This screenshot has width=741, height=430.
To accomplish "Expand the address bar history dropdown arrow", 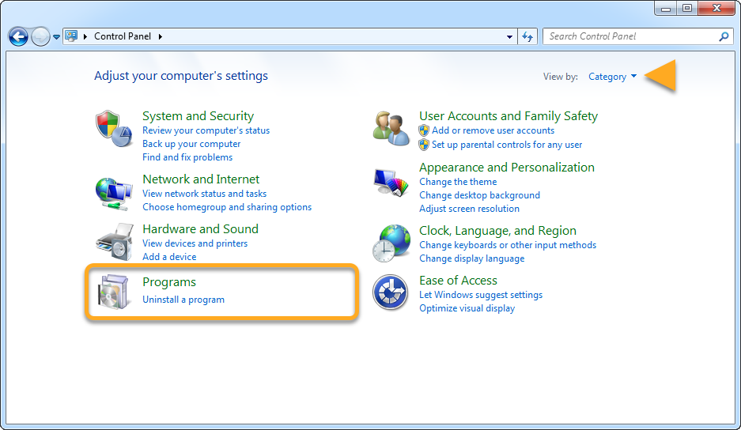I will point(509,36).
